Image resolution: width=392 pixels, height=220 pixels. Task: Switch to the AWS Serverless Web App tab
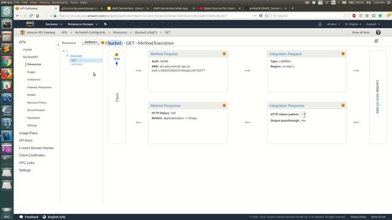(x=170, y=8)
